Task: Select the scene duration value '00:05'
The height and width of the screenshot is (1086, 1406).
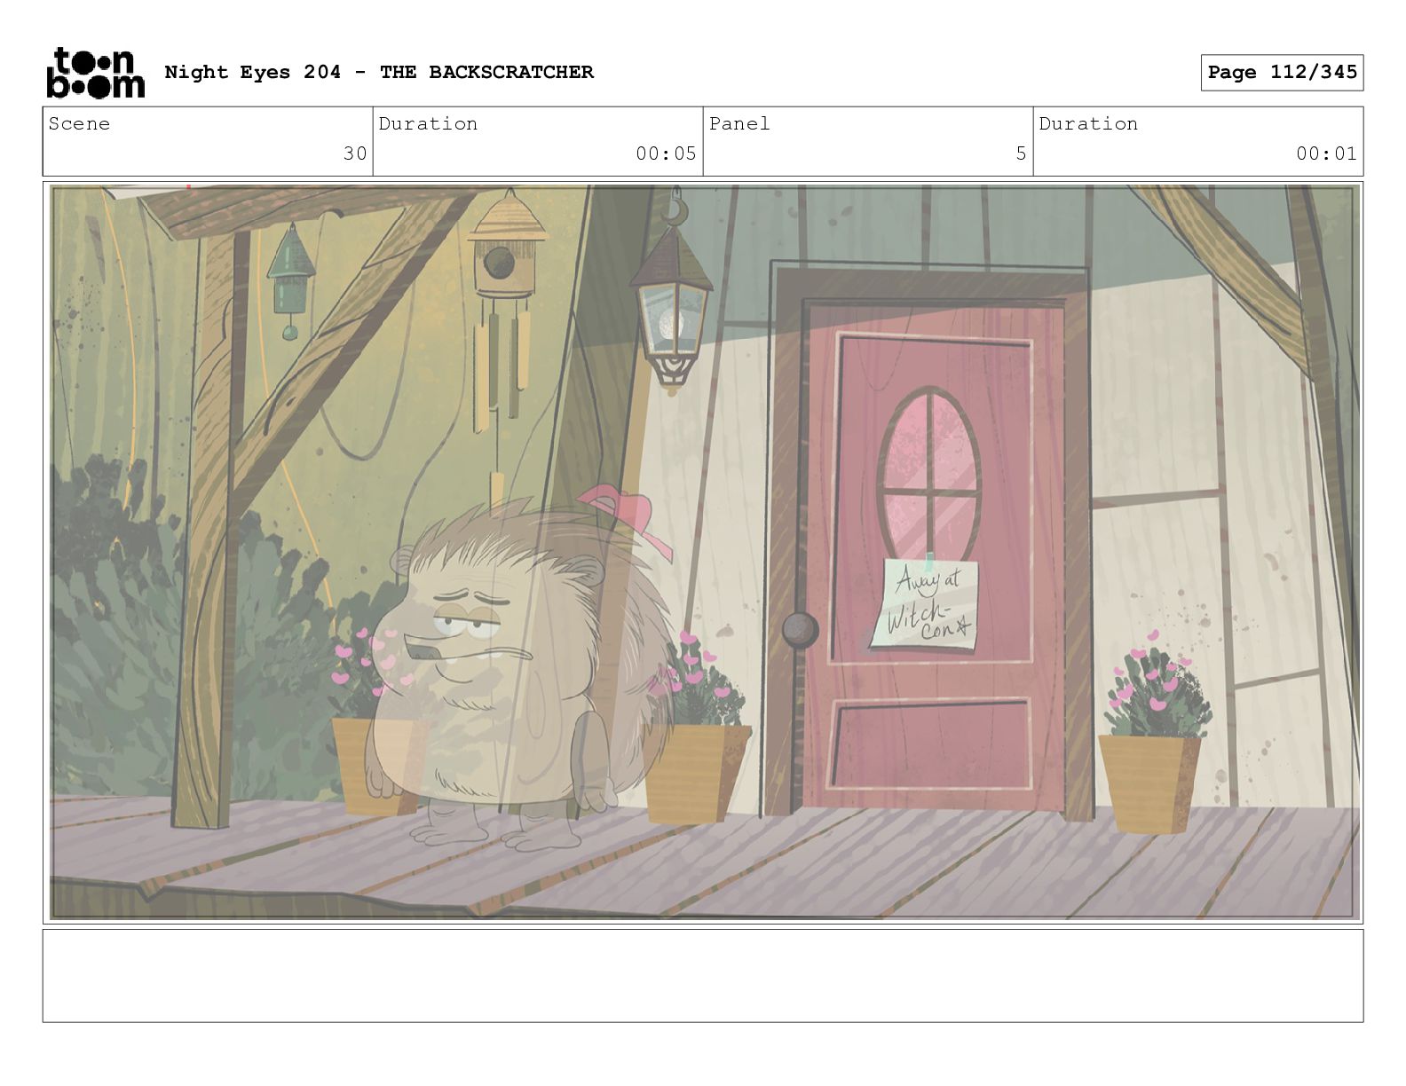Action: click(666, 153)
